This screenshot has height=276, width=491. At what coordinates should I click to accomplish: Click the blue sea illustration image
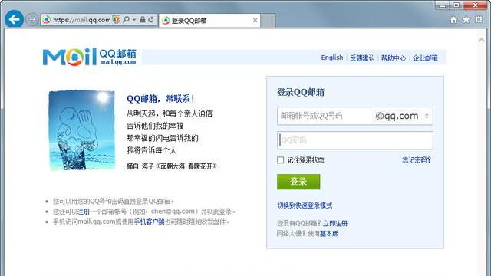(82, 130)
